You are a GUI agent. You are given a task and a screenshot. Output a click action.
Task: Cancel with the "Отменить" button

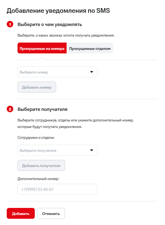[x=51, y=213]
